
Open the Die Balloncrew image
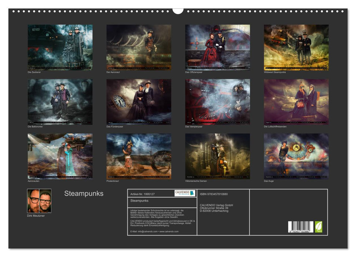(x=60, y=102)
